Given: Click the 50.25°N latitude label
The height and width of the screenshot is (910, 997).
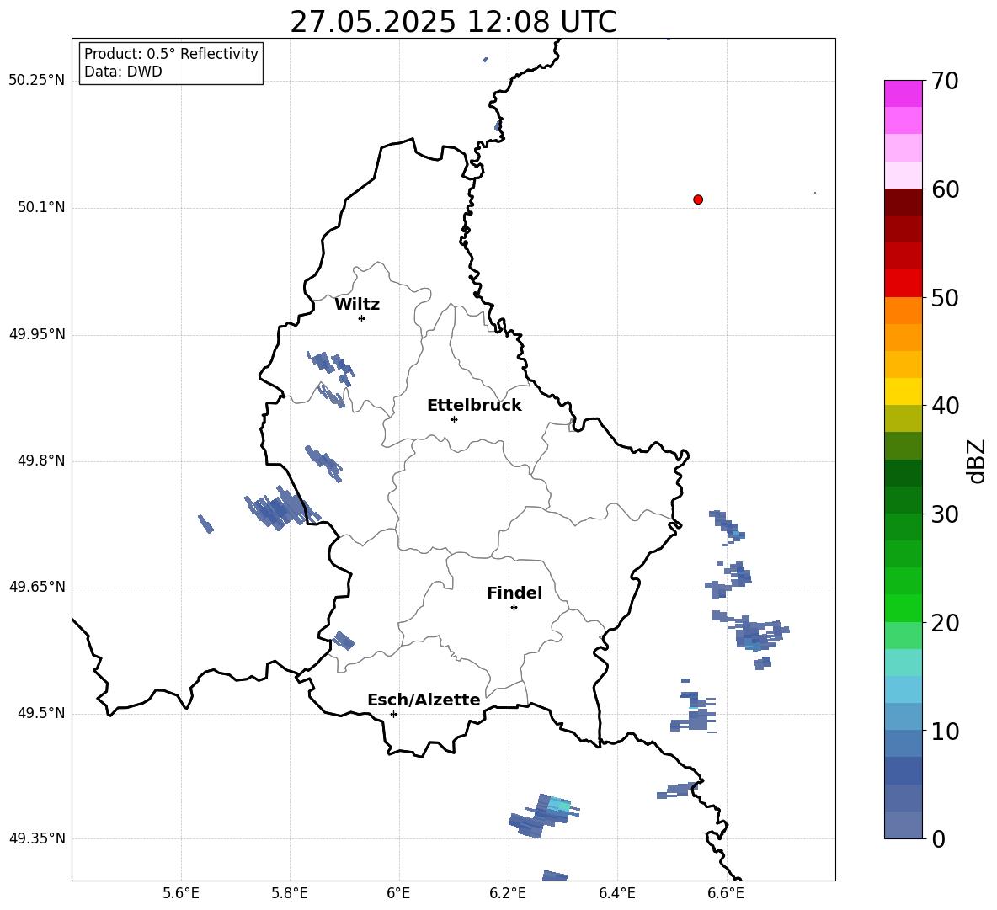Looking at the screenshot, I should coord(37,81).
